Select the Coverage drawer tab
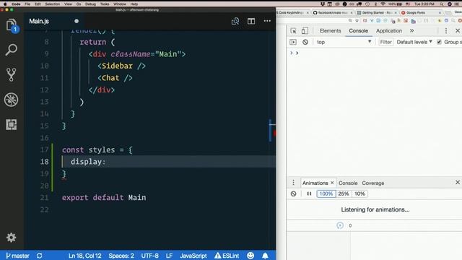Viewport: 462px width, 260px height. 372,183
